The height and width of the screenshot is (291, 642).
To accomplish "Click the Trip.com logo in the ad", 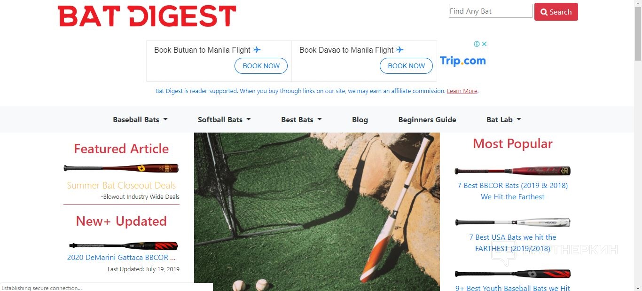I will coord(463,61).
